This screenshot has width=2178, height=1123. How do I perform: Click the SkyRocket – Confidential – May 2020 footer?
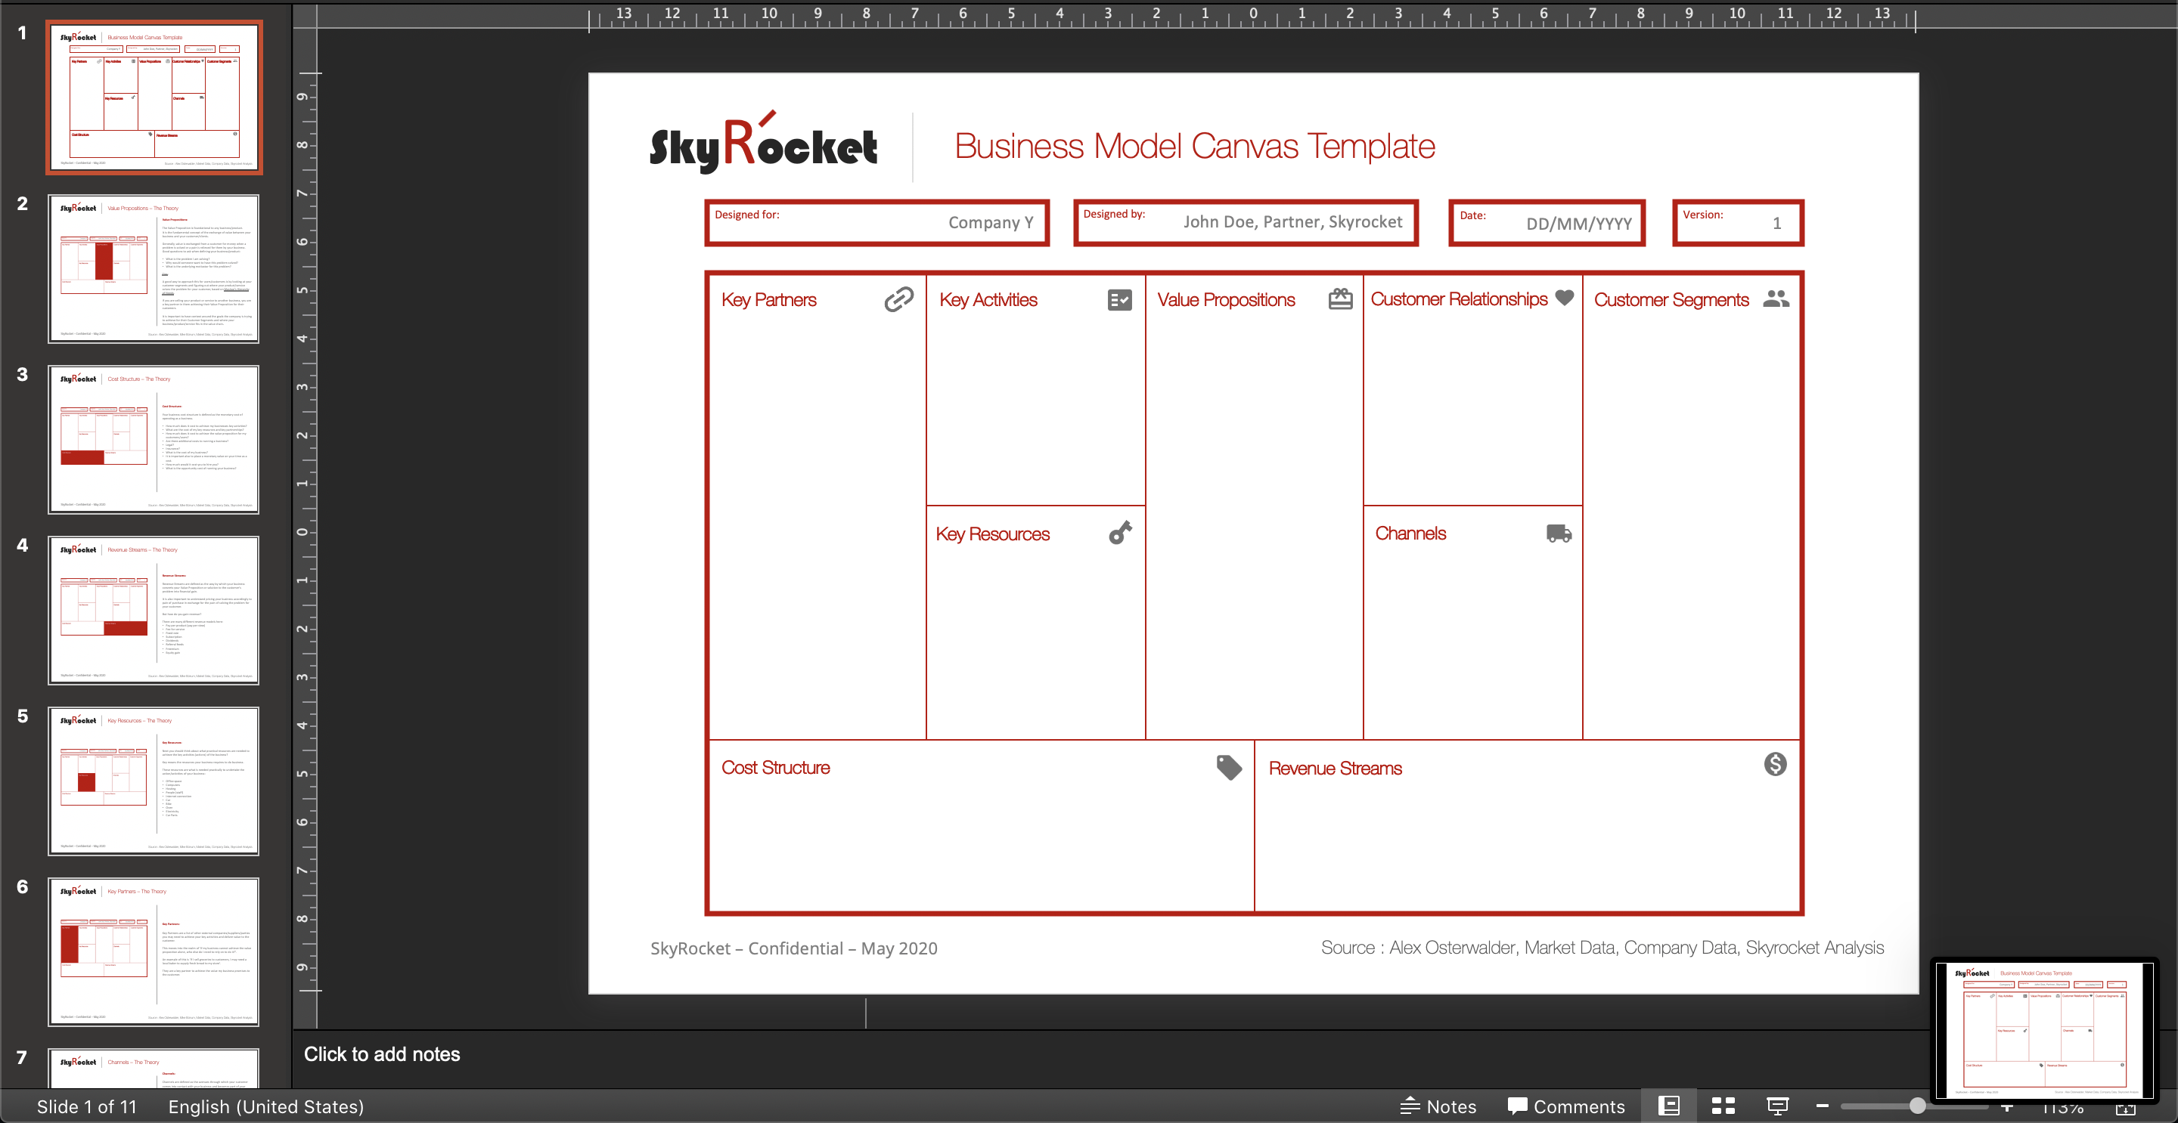coord(793,948)
